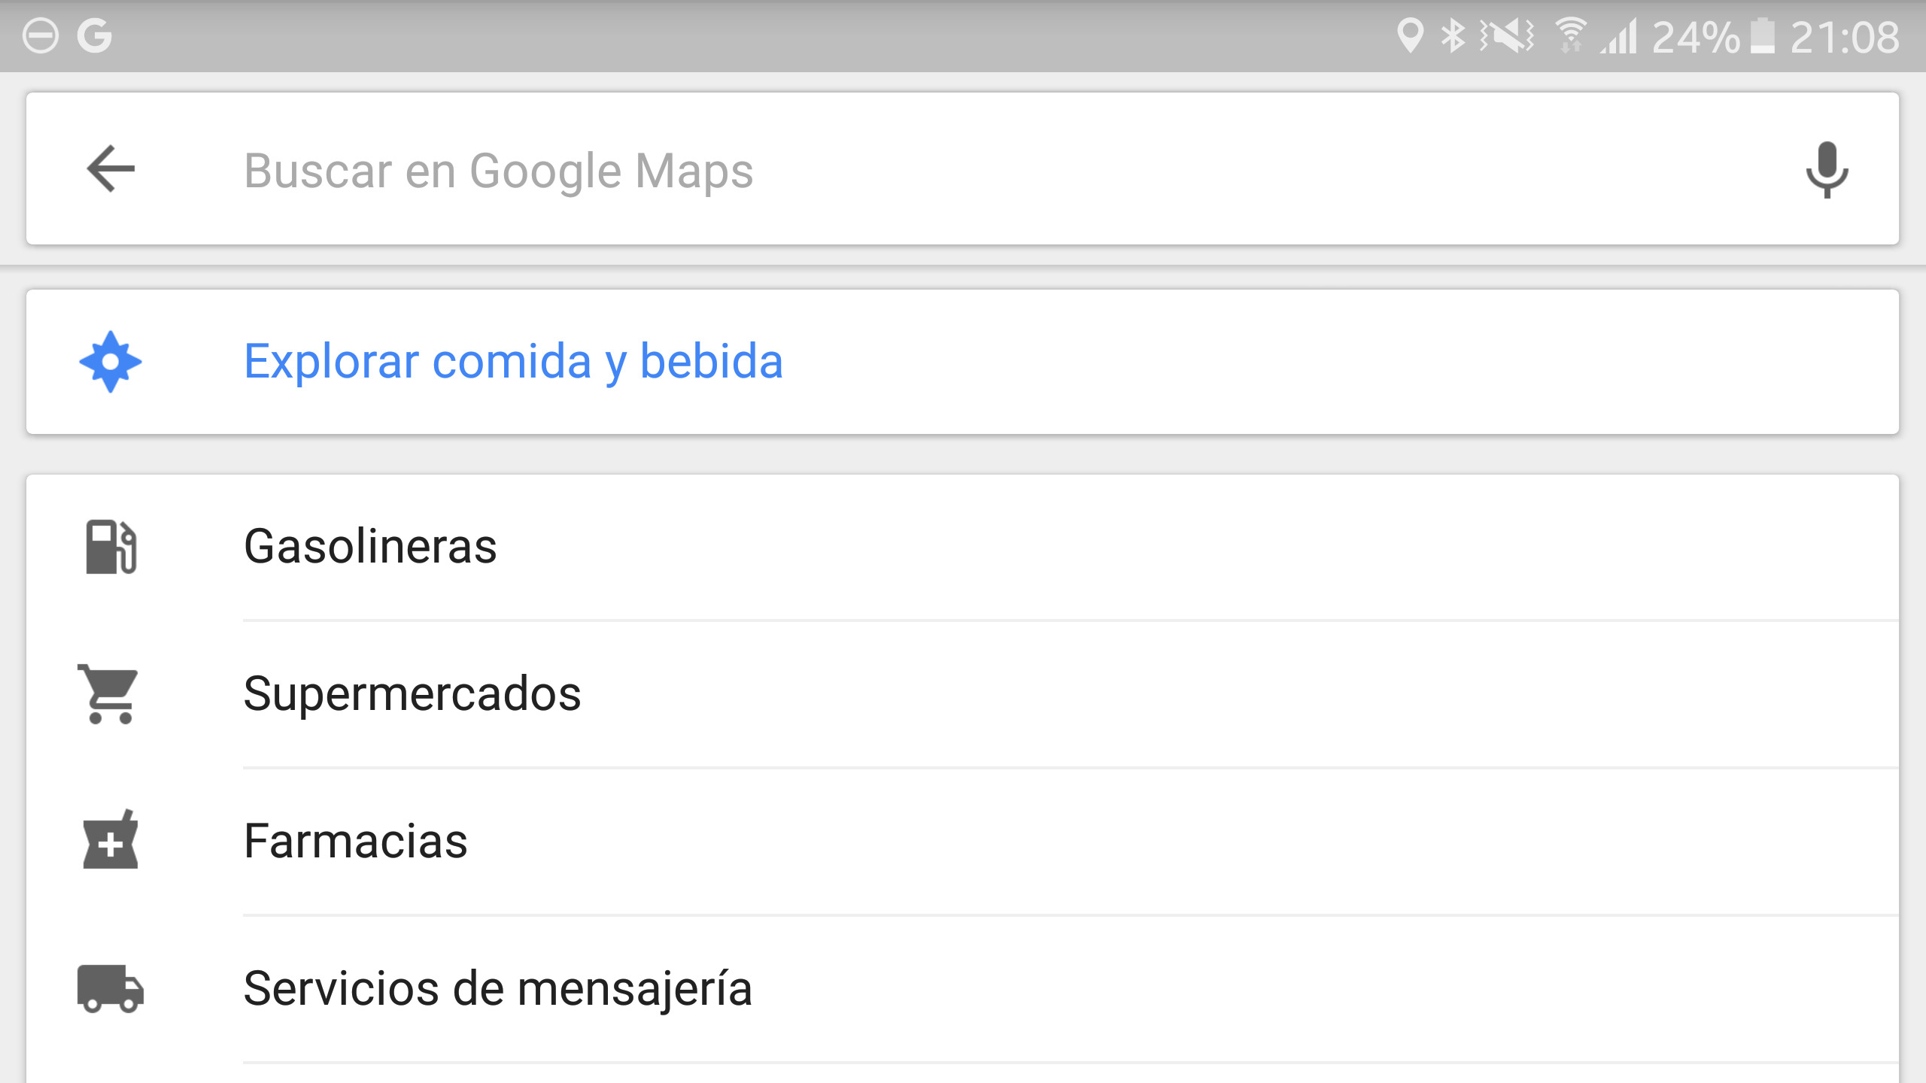Viewport: 1926px width, 1083px height.
Task: Choose Farmacias from the list
Action: [x=963, y=841]
